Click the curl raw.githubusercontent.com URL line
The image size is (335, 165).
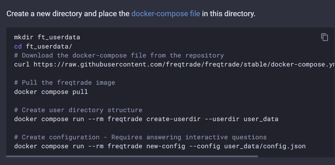coord(174,64)
